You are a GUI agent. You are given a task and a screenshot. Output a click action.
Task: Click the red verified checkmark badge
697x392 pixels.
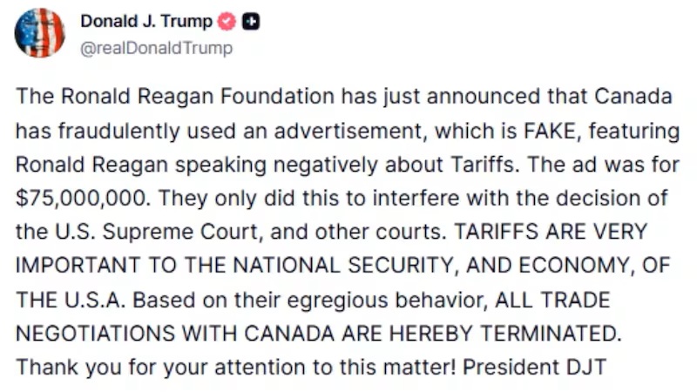tap(227, 23)
